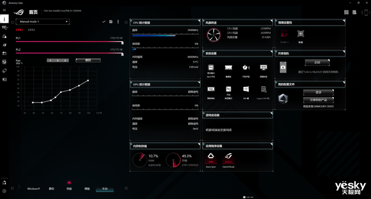371x199 pixels.
Task: Select the 增强 turbo mode
Action: tap(87, 189)
